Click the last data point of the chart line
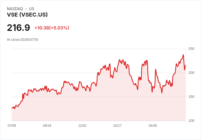The width and height of the screenshot is (202, 140). point(185,65)
